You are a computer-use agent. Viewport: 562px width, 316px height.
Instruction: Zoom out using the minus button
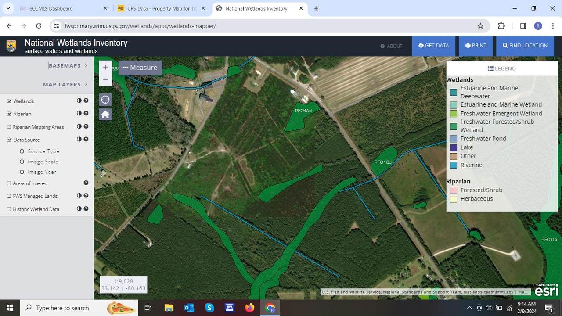coord(105,79)
